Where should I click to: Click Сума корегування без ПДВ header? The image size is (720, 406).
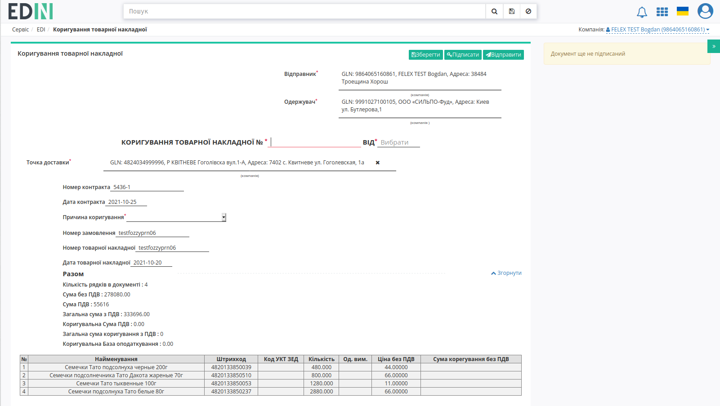point(471,359)
